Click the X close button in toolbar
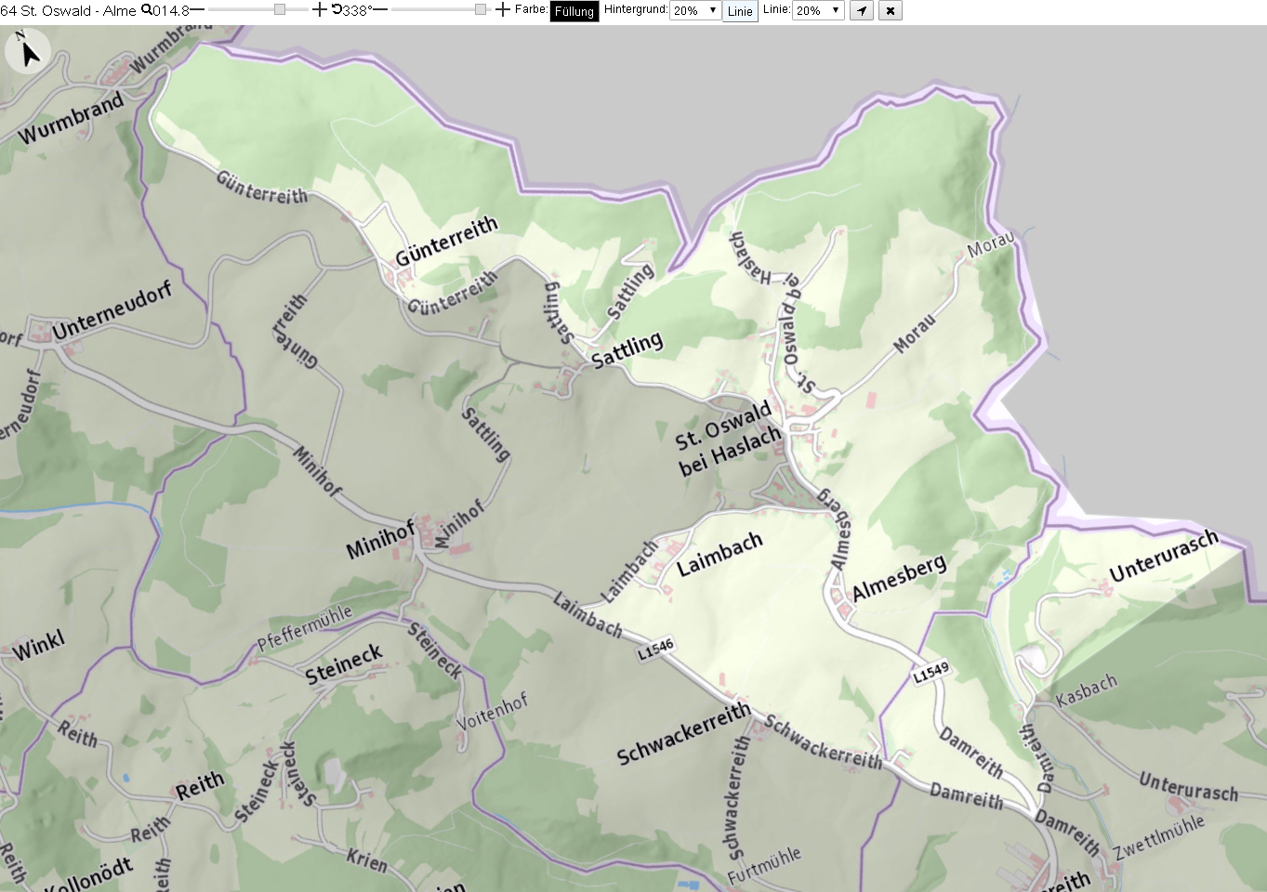This screenshot has width=1267, height=892. (x=891, y=11)
